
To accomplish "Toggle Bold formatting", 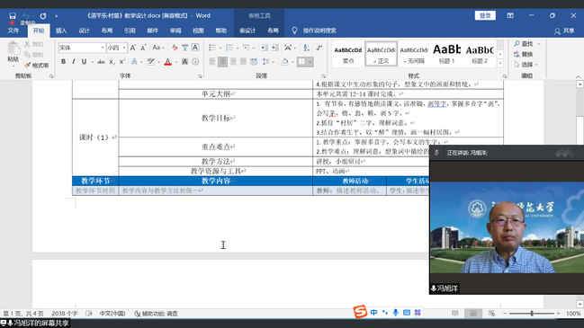I will 63,62.
